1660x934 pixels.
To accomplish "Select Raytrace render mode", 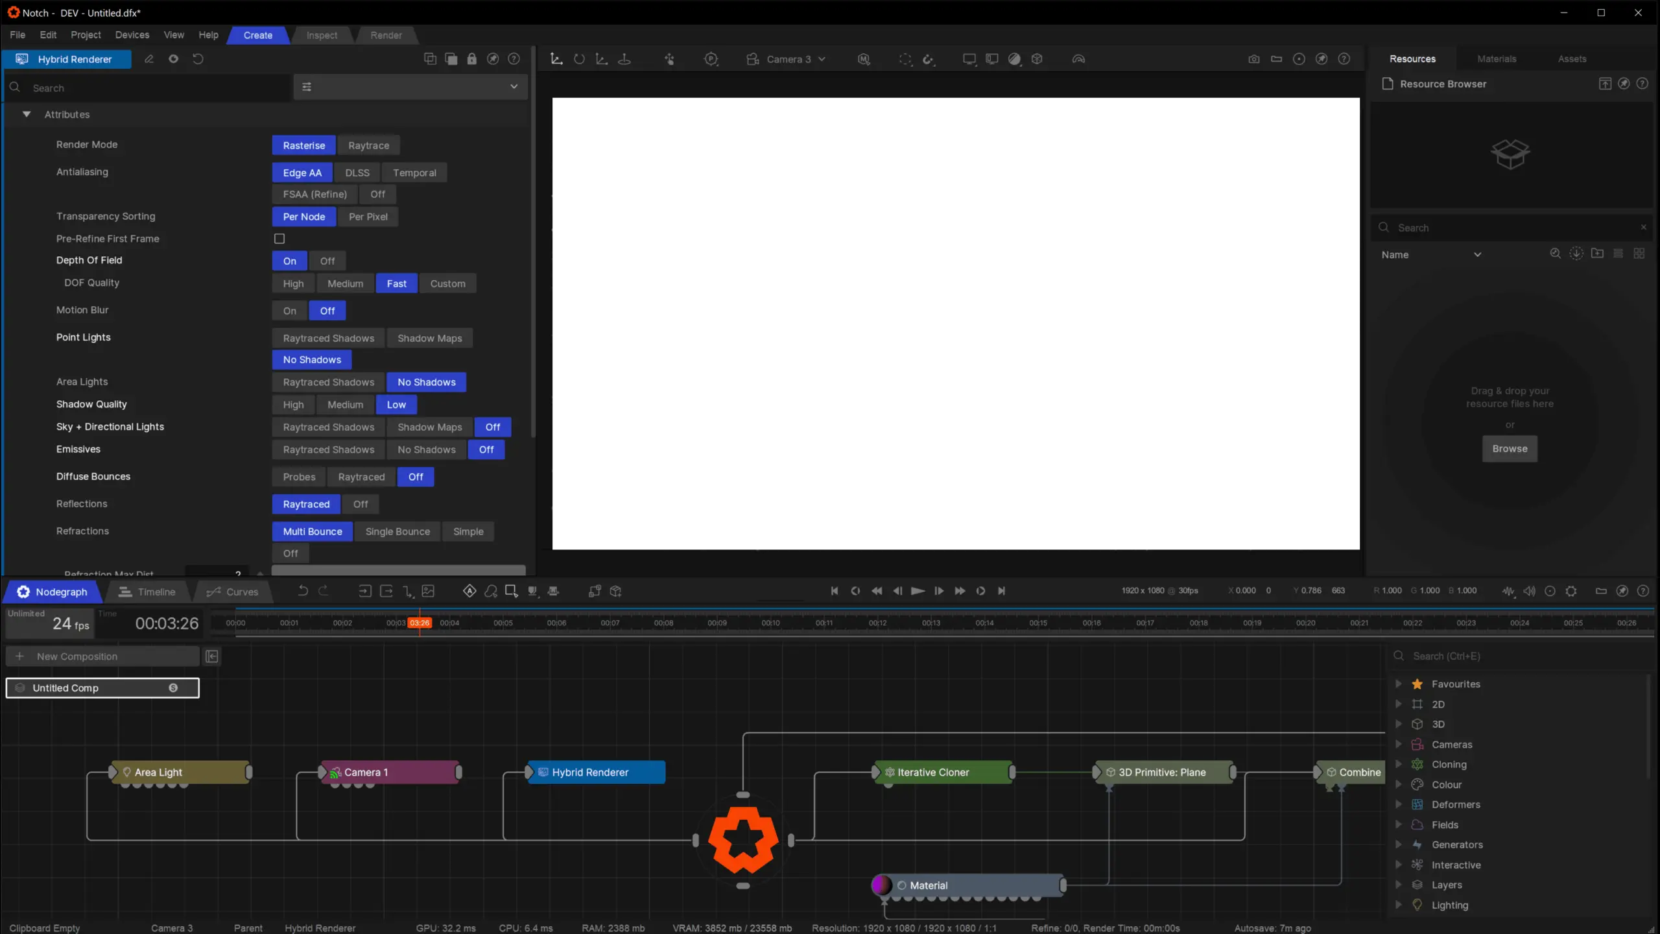I will point(368,145).
